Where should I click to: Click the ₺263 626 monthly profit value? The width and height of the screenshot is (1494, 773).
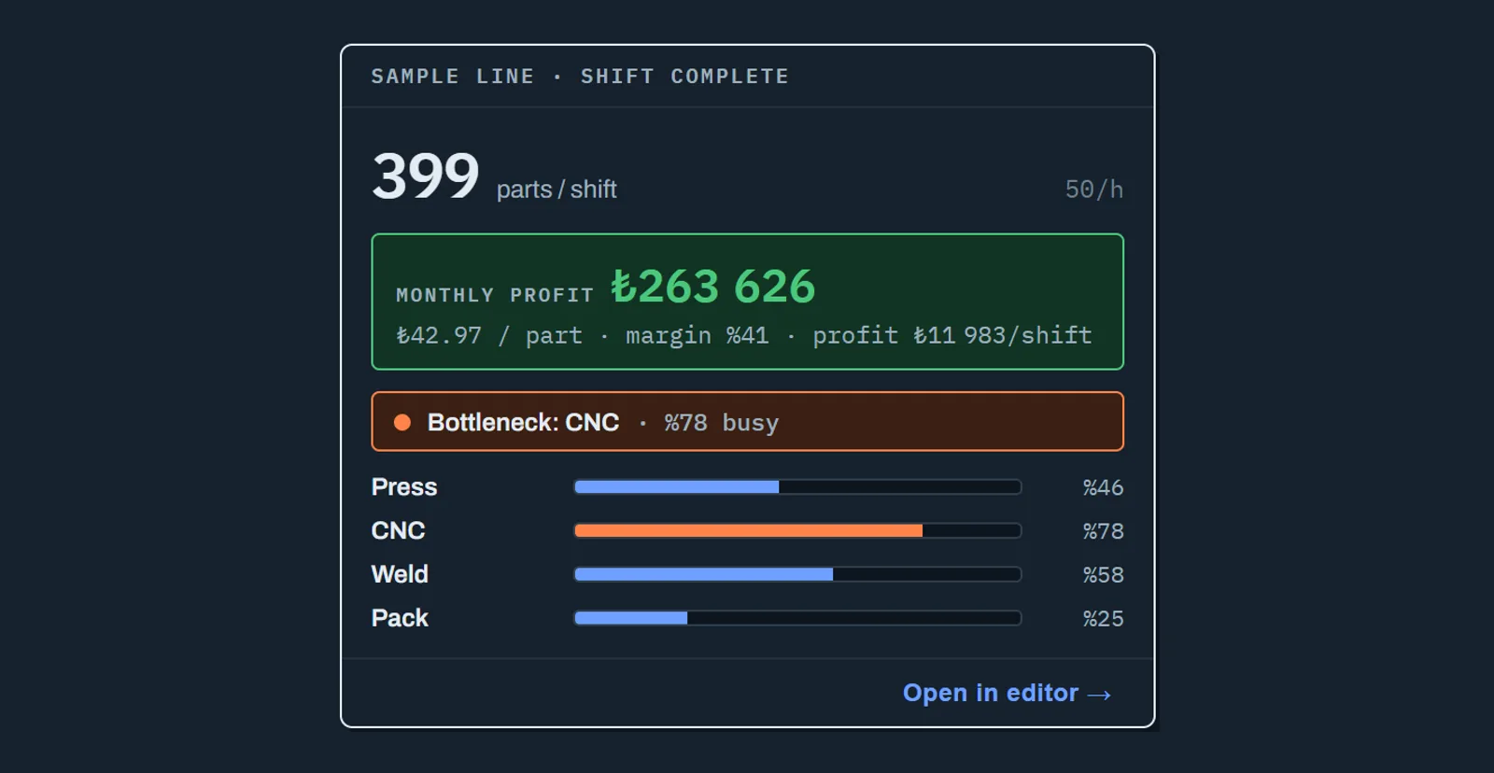[713, 286]
